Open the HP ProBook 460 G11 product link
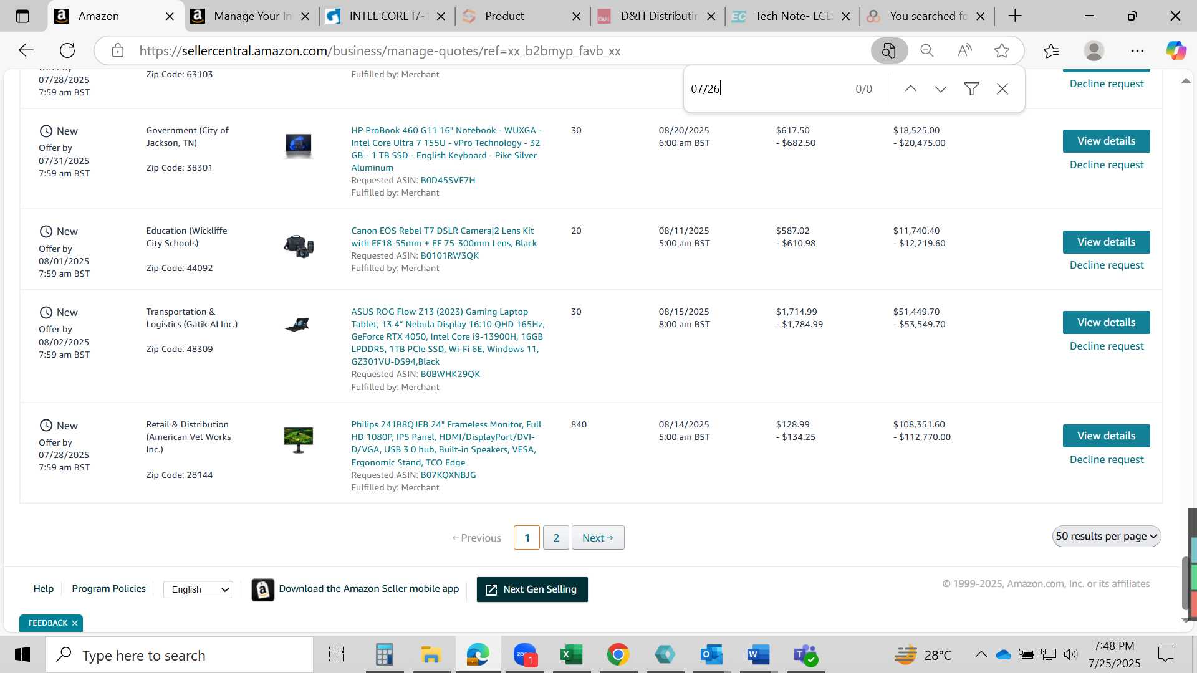1197x673 pixels. (446, 149)
